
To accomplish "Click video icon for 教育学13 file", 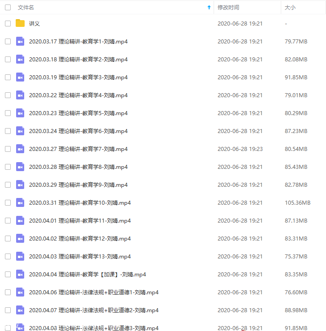I will tap(20, 257).
